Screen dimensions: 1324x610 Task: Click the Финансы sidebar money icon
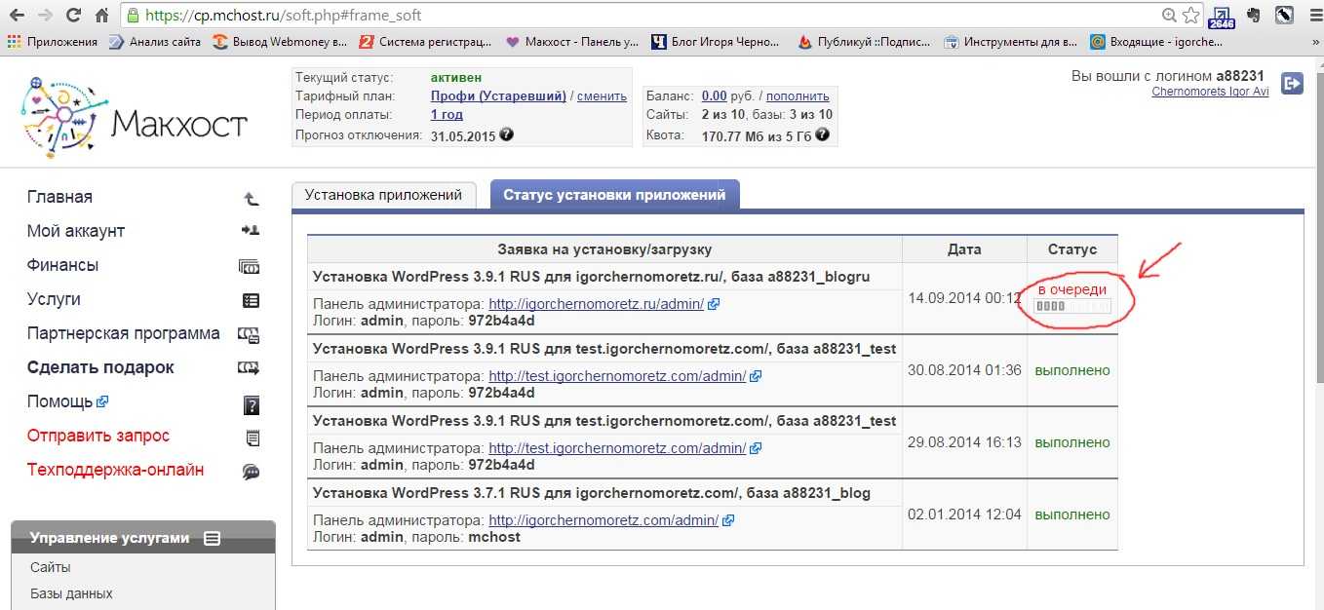pyautogui.click(x=250, y=266)
